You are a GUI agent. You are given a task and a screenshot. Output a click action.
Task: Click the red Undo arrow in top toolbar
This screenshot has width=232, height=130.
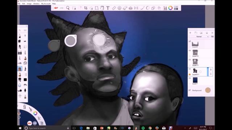point(56,8)
